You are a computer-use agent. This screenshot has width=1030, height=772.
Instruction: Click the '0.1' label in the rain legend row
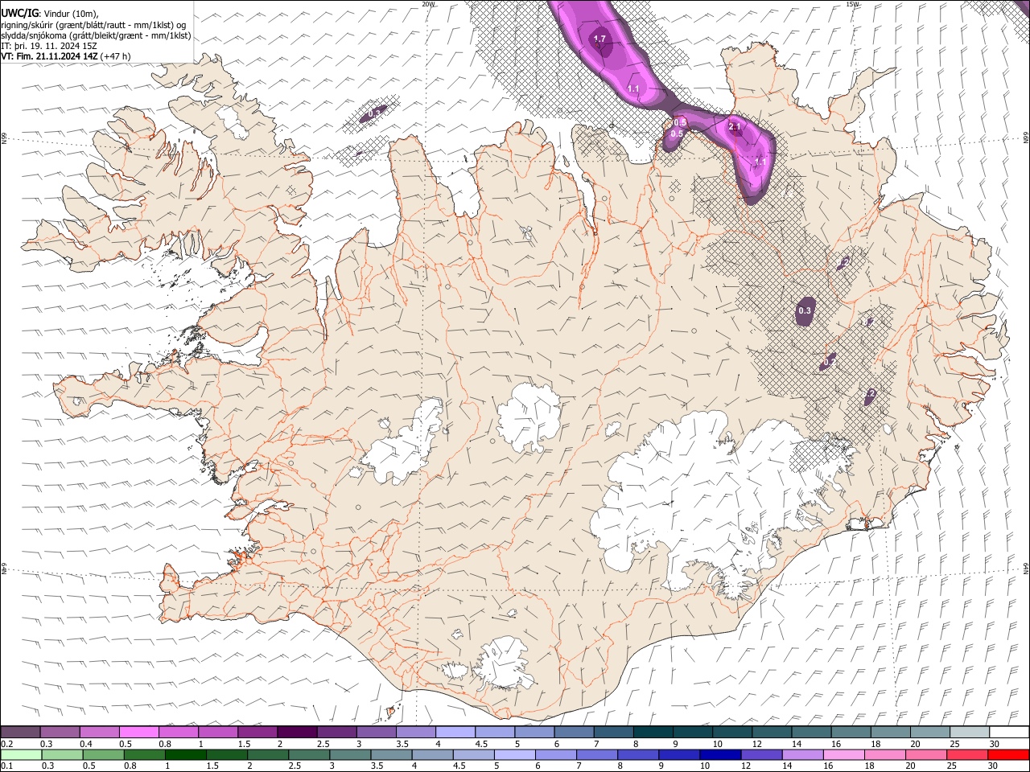(x=6, y=766)
